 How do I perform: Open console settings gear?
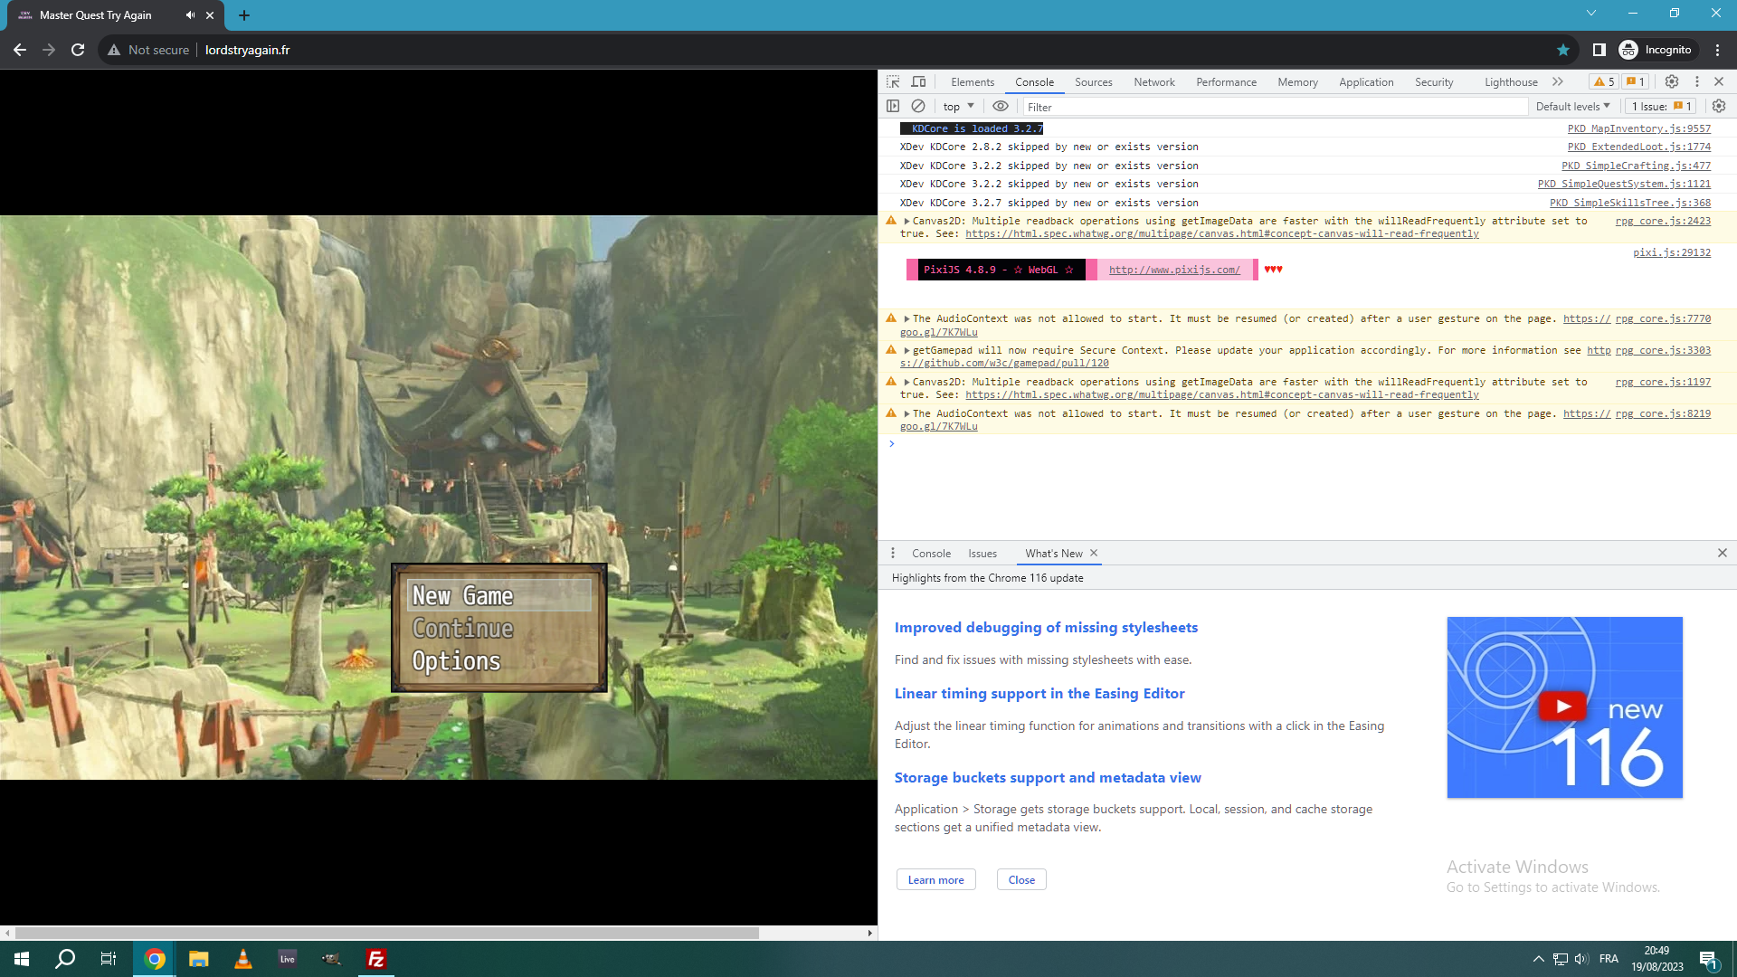point(1719,106)
